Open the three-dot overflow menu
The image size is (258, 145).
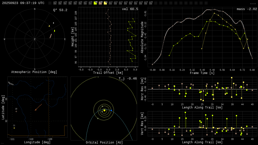pyautogui.click(x=253, y=3)
